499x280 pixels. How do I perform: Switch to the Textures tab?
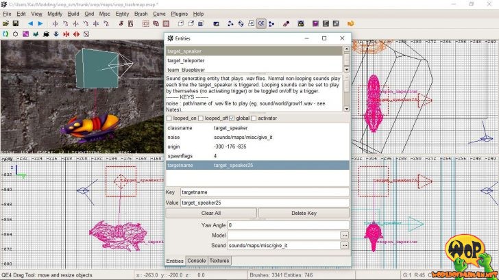(219, 260)
